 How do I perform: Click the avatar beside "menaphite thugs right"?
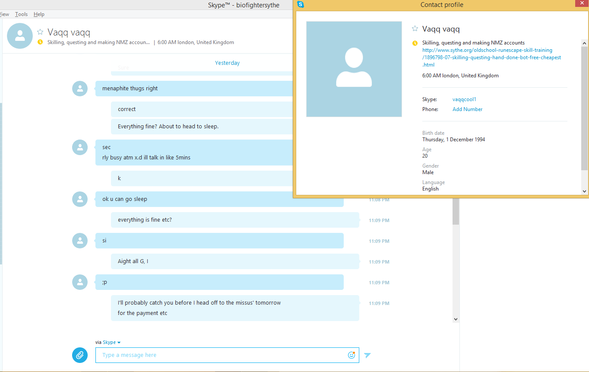tap(80, 89)
